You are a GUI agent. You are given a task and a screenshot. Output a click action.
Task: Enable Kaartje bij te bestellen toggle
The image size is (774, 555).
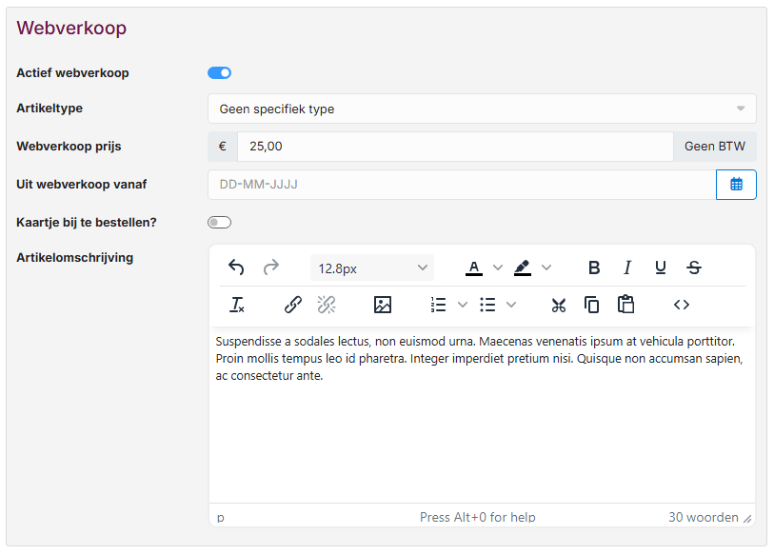pyautogui.click(x=219, y=223)
